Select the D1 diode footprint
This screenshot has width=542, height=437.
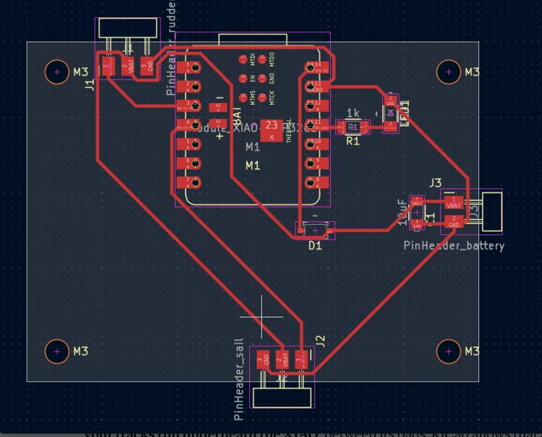pos(315,230)
